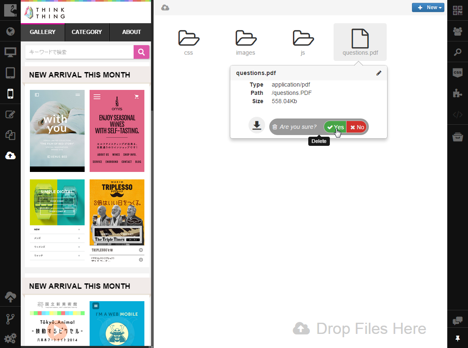
Task: Click the trash icon beside Are you sure
Action: point(275,127)
